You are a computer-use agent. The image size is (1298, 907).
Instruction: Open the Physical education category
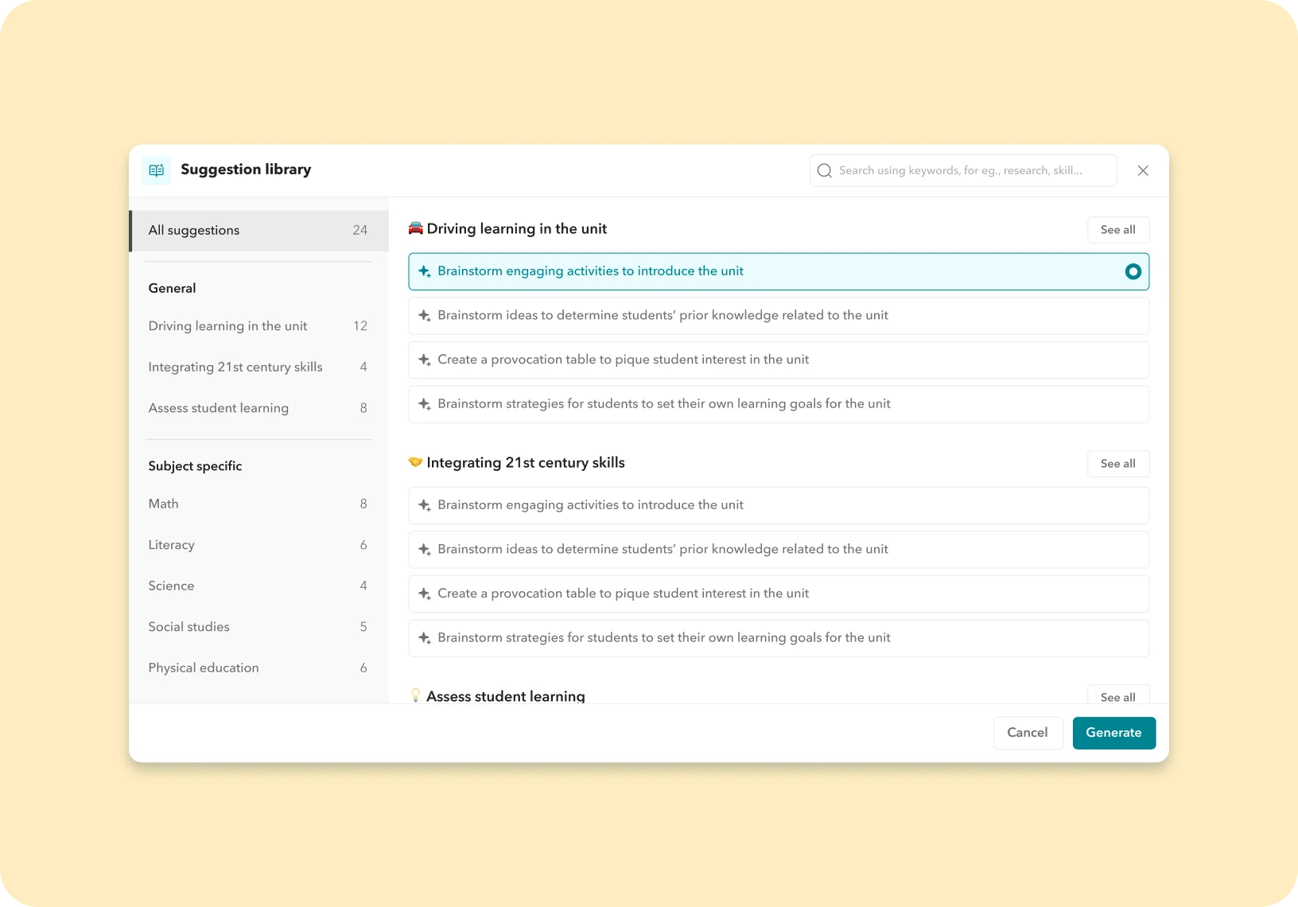point(258,668)
